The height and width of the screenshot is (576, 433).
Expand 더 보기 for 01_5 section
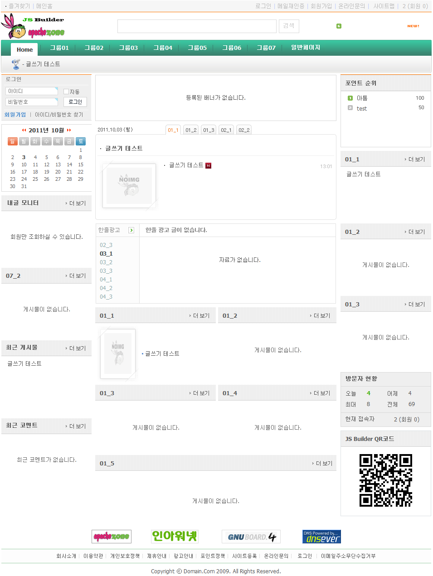322,464
